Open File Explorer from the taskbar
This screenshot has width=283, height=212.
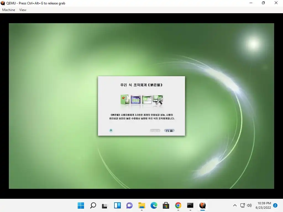click(142, 205)
